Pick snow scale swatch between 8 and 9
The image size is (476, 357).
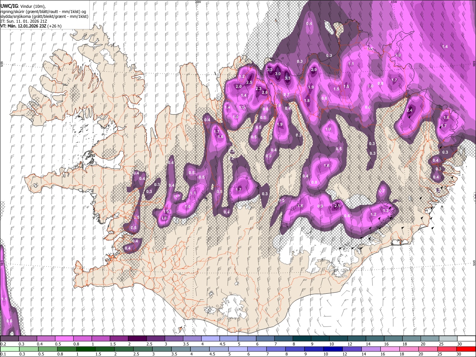[302, 339]
